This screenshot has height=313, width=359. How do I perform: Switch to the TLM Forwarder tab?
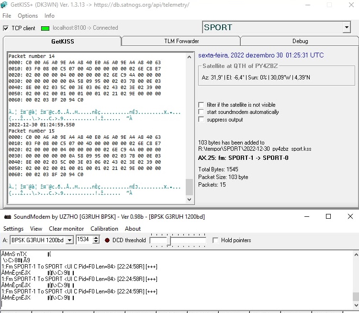(x=181, y=41)
